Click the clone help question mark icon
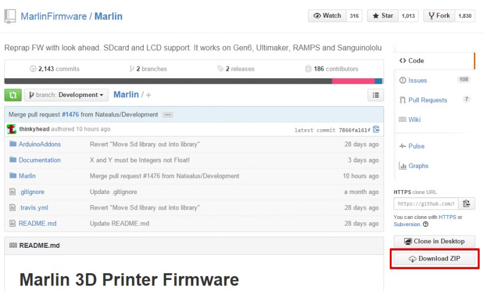The image size is (483, 291). tap(425, 224)
